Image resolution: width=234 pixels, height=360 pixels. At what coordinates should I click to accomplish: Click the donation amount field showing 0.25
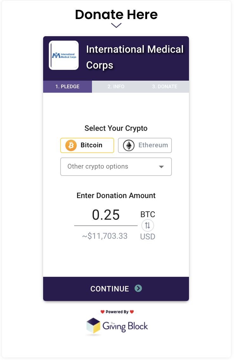(106, 215)
